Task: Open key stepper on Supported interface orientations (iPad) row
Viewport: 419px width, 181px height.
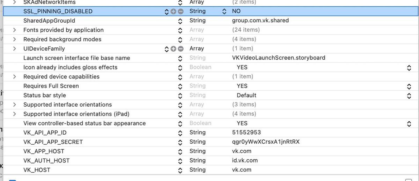Action: [x=180, y=114]
